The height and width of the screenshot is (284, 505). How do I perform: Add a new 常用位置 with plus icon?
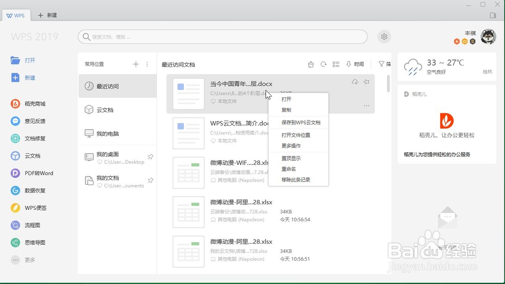(136, 64)
